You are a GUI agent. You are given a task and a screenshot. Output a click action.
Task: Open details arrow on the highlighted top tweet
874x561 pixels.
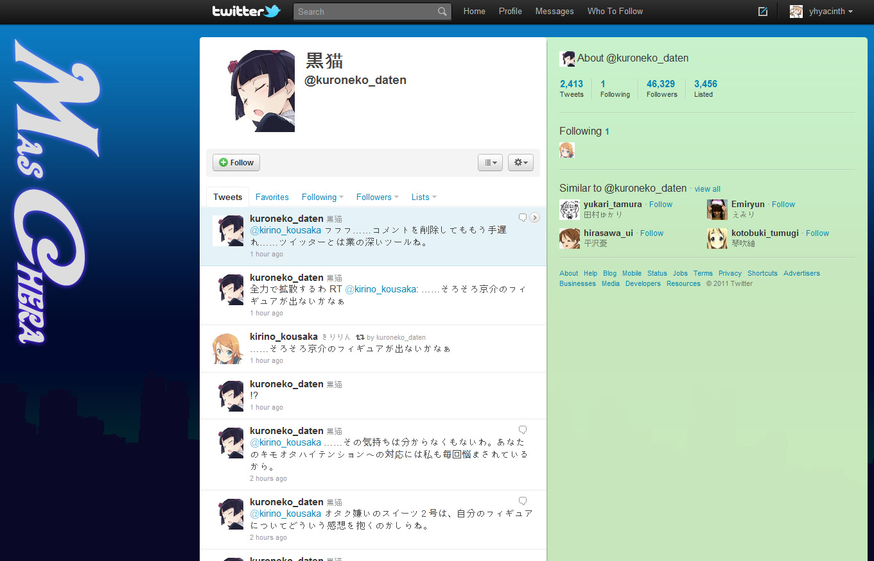pos(535,218)
